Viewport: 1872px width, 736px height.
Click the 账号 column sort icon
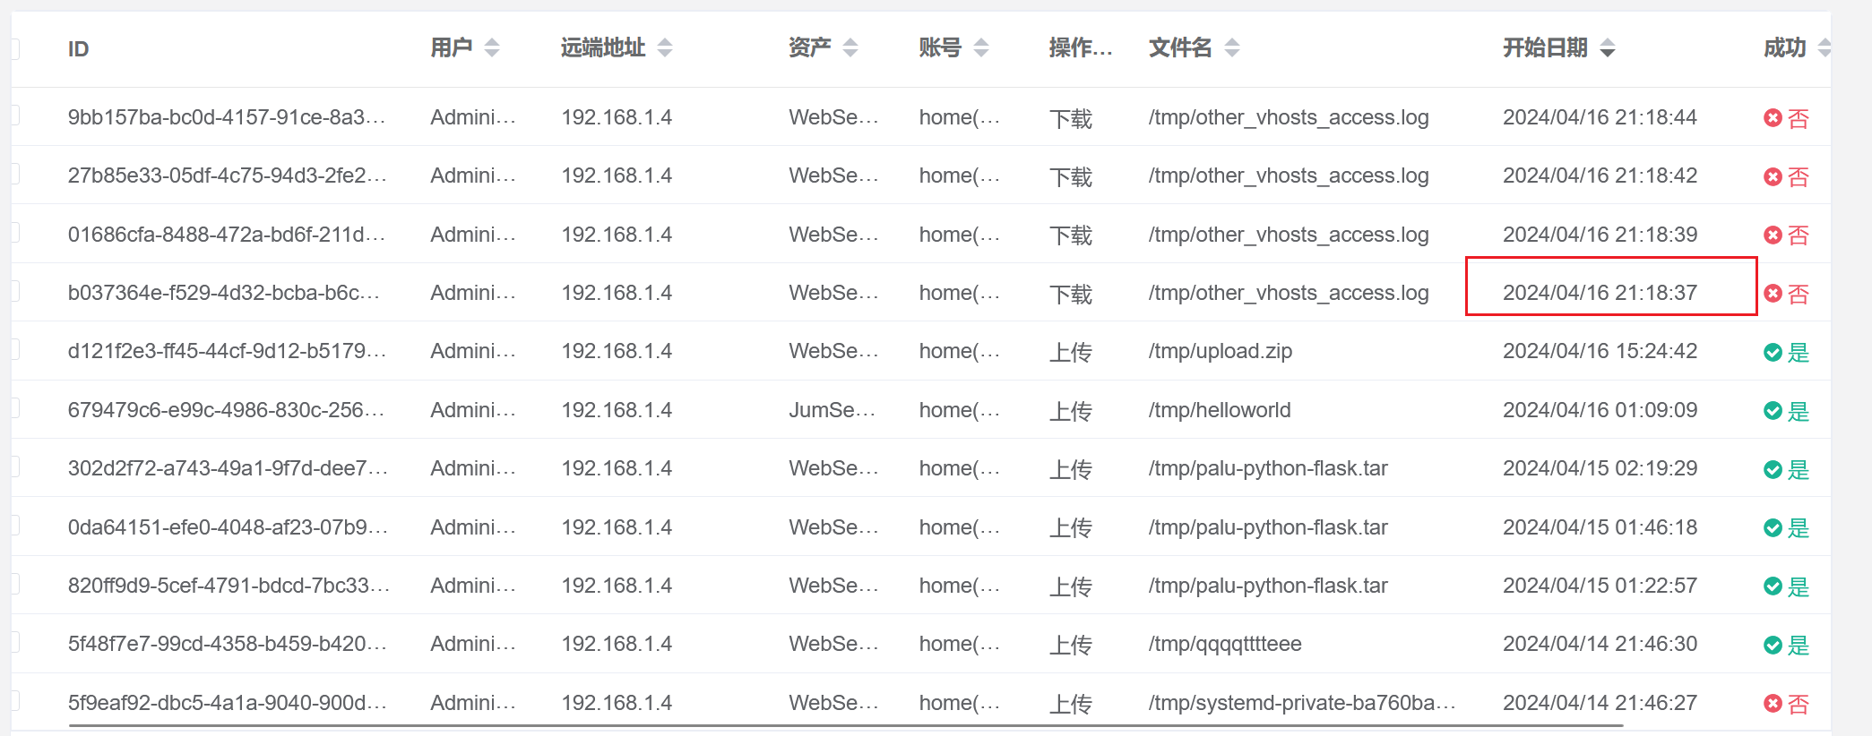pos(981,48)
